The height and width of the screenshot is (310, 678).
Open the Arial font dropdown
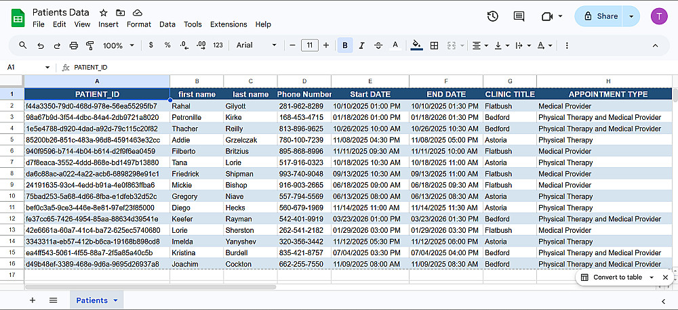(x=256, y=45)
